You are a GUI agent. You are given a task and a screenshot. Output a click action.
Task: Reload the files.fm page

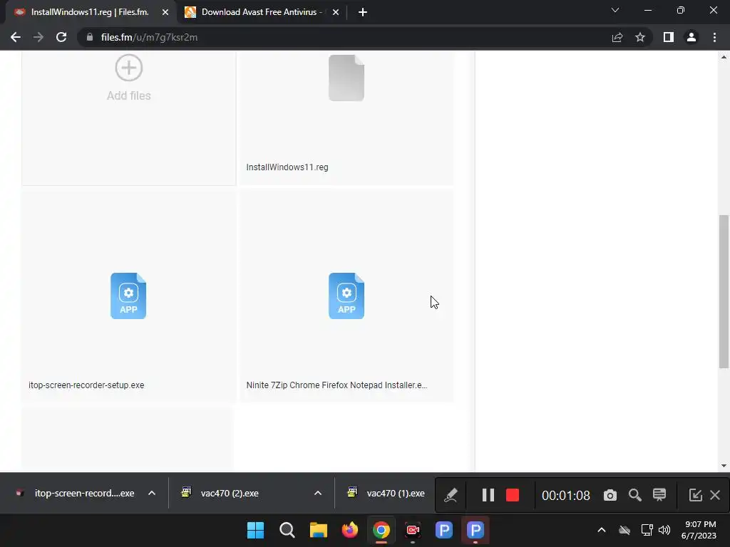pos(61,37)
